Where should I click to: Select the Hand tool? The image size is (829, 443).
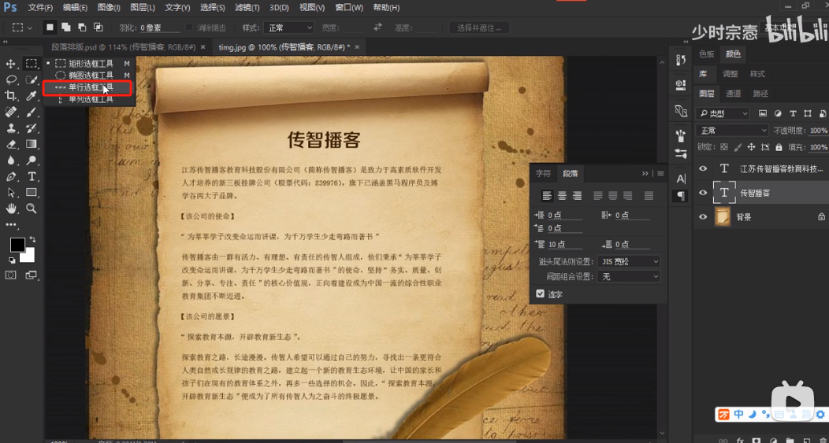pos(10,208)
